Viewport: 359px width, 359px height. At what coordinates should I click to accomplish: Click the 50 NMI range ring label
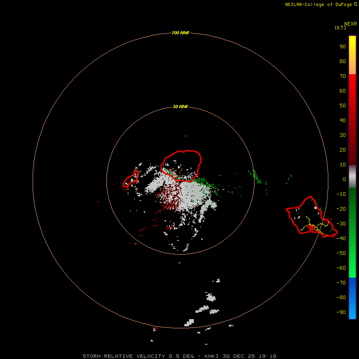point(180,107)
